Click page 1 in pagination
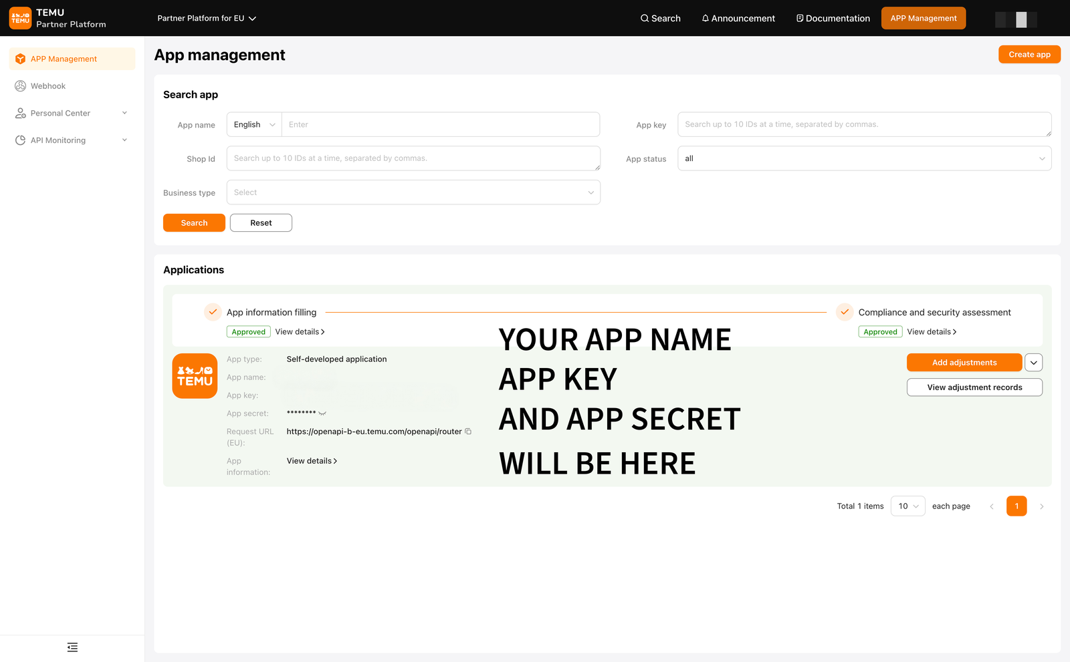The height and width of the screenshot is (662, 1070). tap(1016, 506)
